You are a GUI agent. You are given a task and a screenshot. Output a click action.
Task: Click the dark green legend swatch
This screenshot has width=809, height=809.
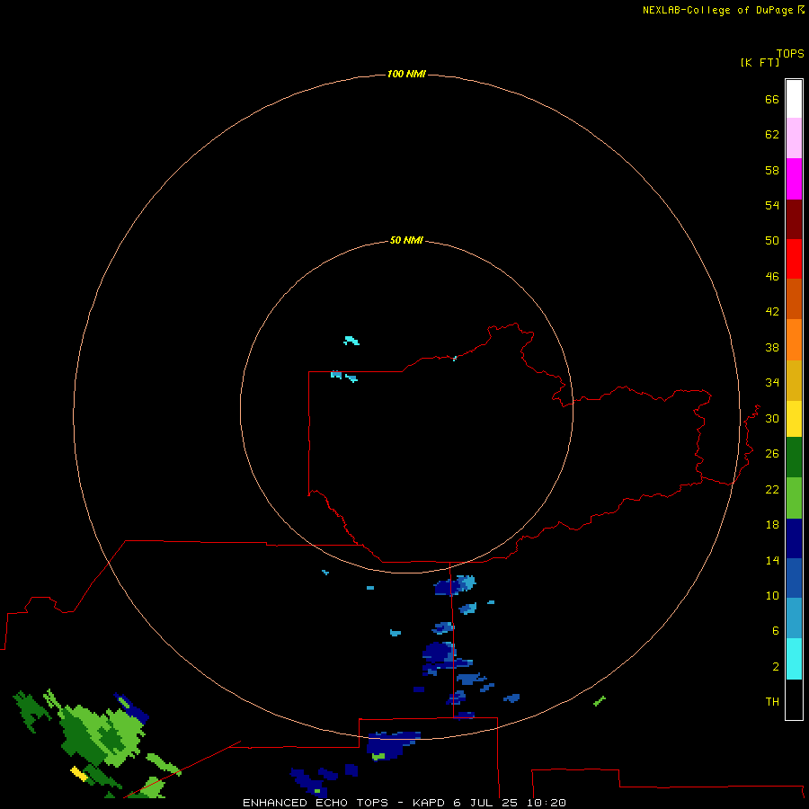click(x=794, y=458)
